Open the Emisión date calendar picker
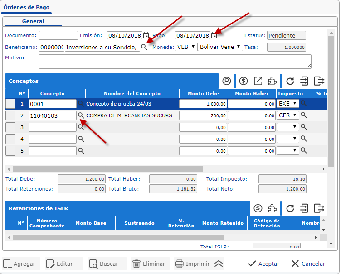 tap(146, 35)
